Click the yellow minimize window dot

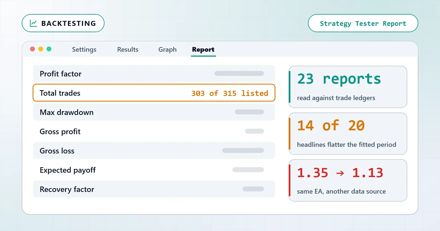pyautogui.click(x=41, y=49)
